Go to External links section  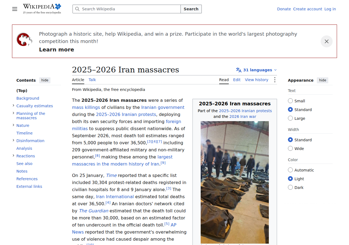coord(29,186)
